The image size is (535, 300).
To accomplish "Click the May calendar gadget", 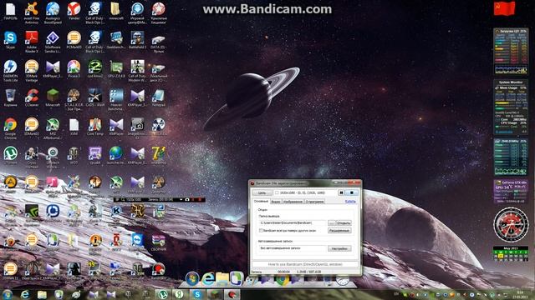I will click(511, 253).
